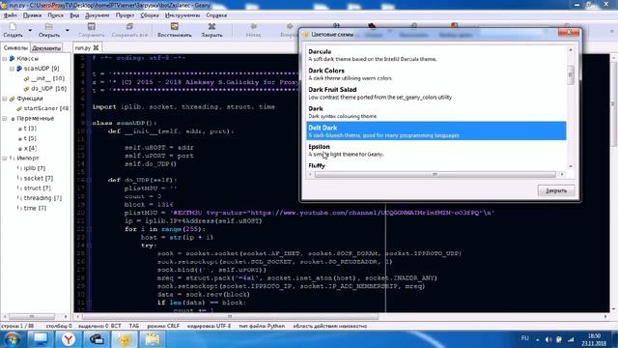The image size is (618, 348).
Task: Open the Проект menu
Action: (125, 15)
